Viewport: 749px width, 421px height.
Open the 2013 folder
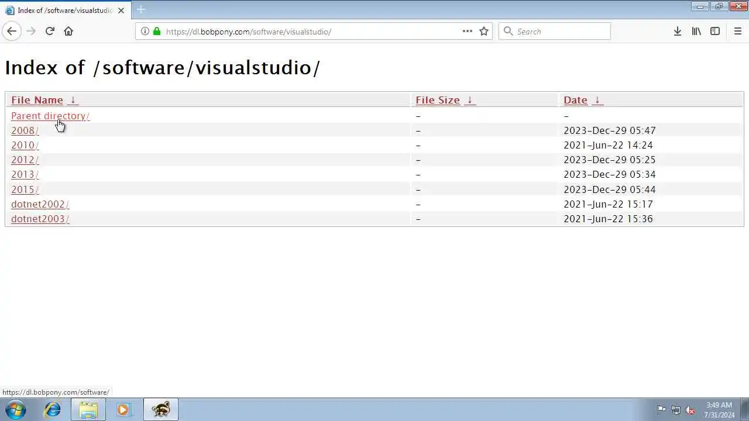tap(25, 174)
